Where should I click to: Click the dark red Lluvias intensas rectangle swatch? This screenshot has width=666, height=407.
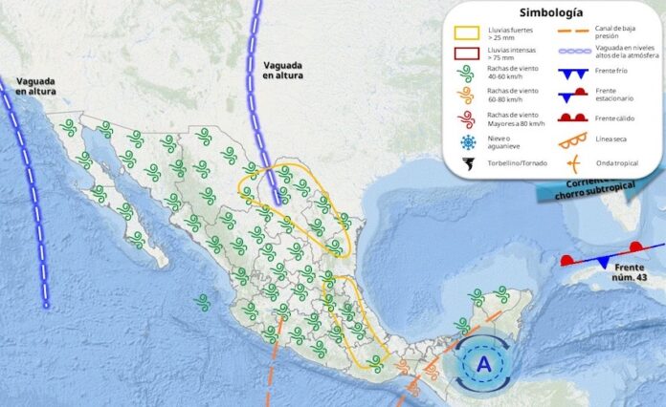(468, 54)
